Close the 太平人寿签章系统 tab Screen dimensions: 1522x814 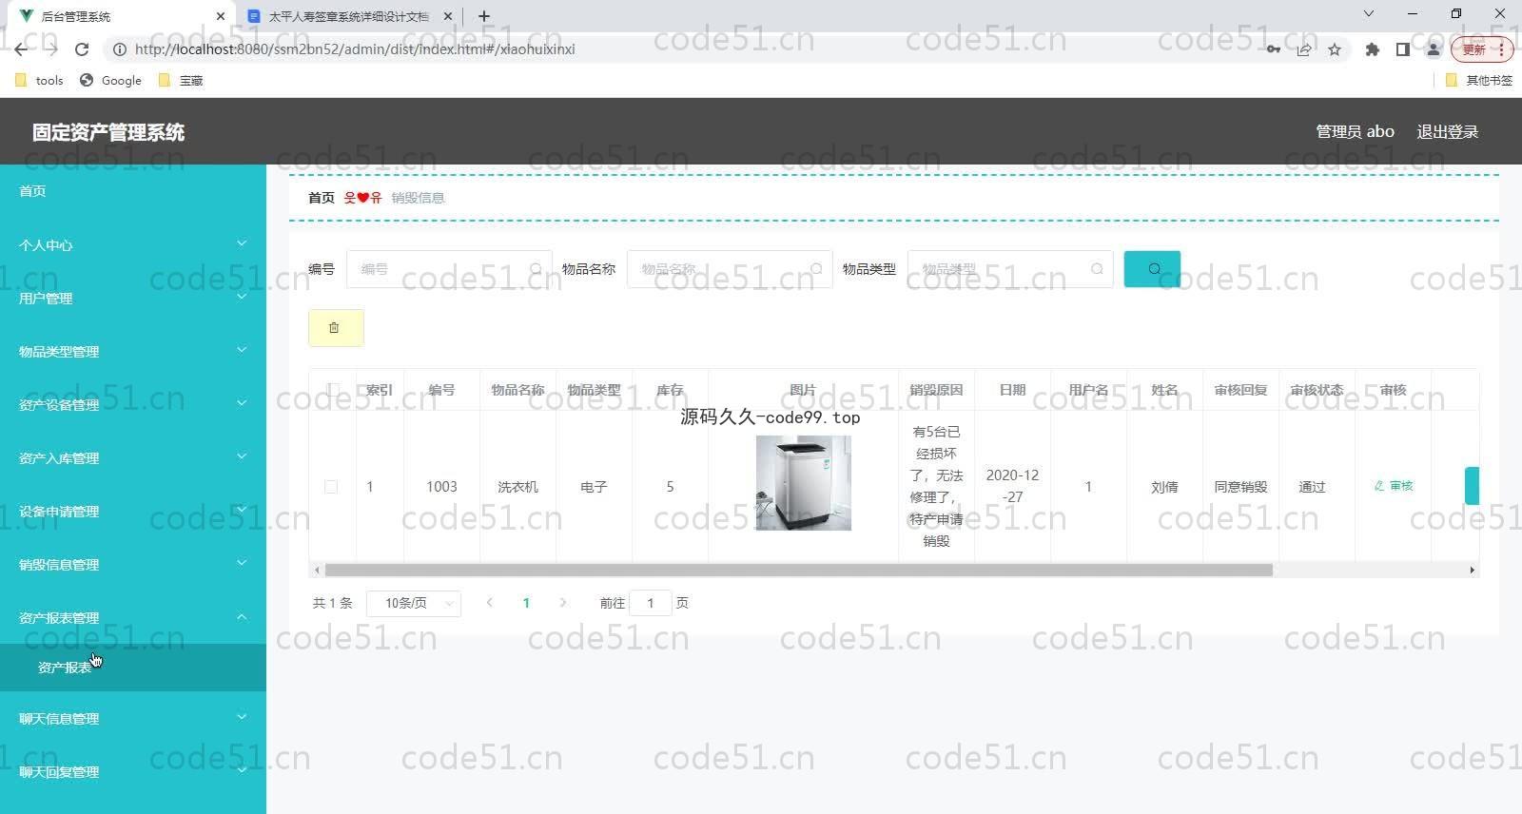tap(447, 16)
